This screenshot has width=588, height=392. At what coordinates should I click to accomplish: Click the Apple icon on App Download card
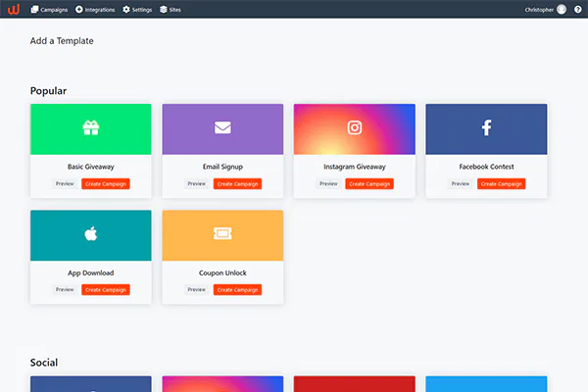pos(90,234)
